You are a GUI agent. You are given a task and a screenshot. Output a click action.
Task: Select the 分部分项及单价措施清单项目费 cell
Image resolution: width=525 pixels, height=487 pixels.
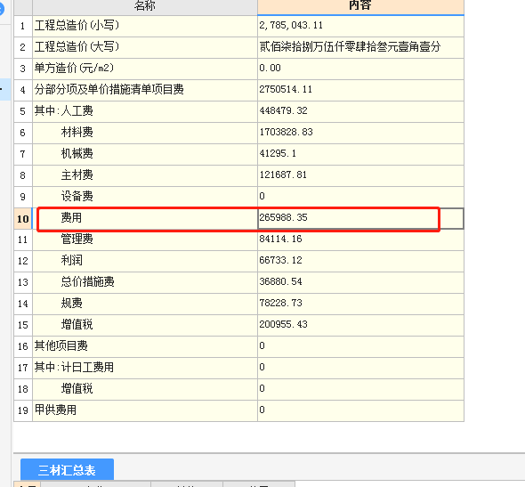point(145,90)
